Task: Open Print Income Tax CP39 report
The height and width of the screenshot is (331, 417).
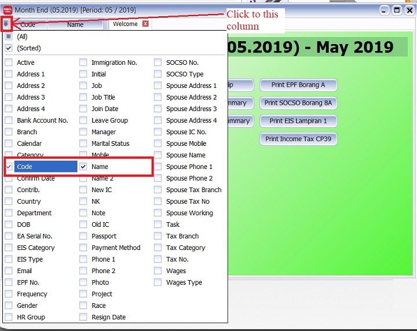Action: coord(298,139)
